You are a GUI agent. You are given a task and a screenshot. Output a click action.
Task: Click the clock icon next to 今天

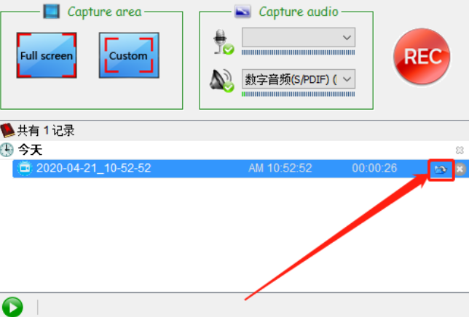pyautogui.click(x=7, y=150)
